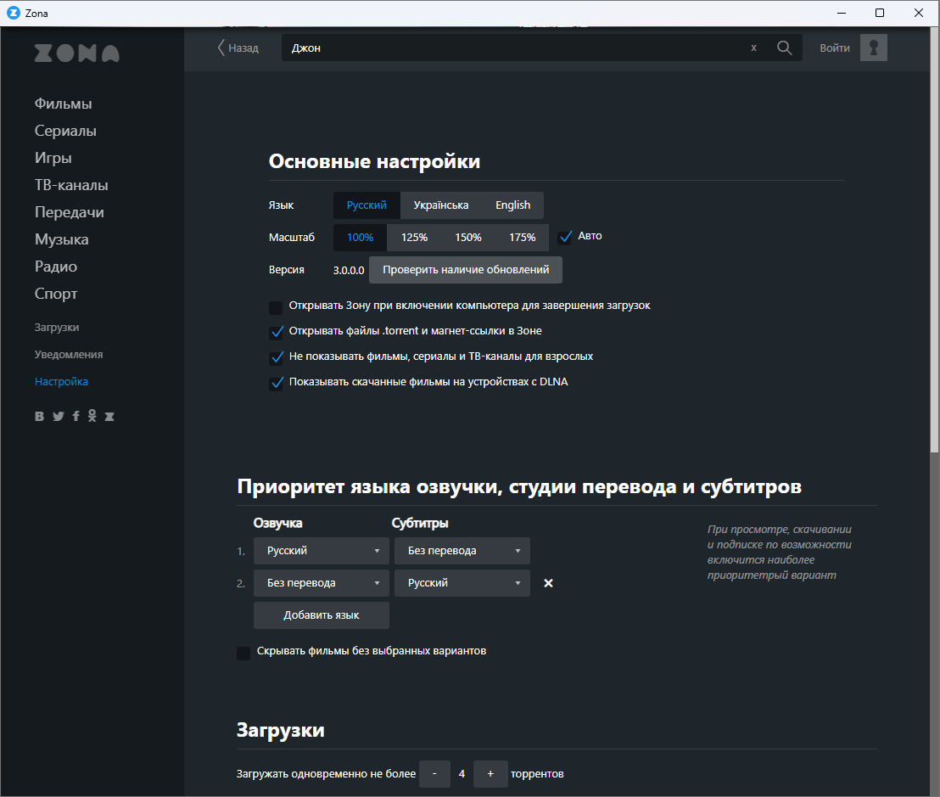Screen dimensions: 940x797
Task: Minimize the Zona window
Action: point(842,14)
